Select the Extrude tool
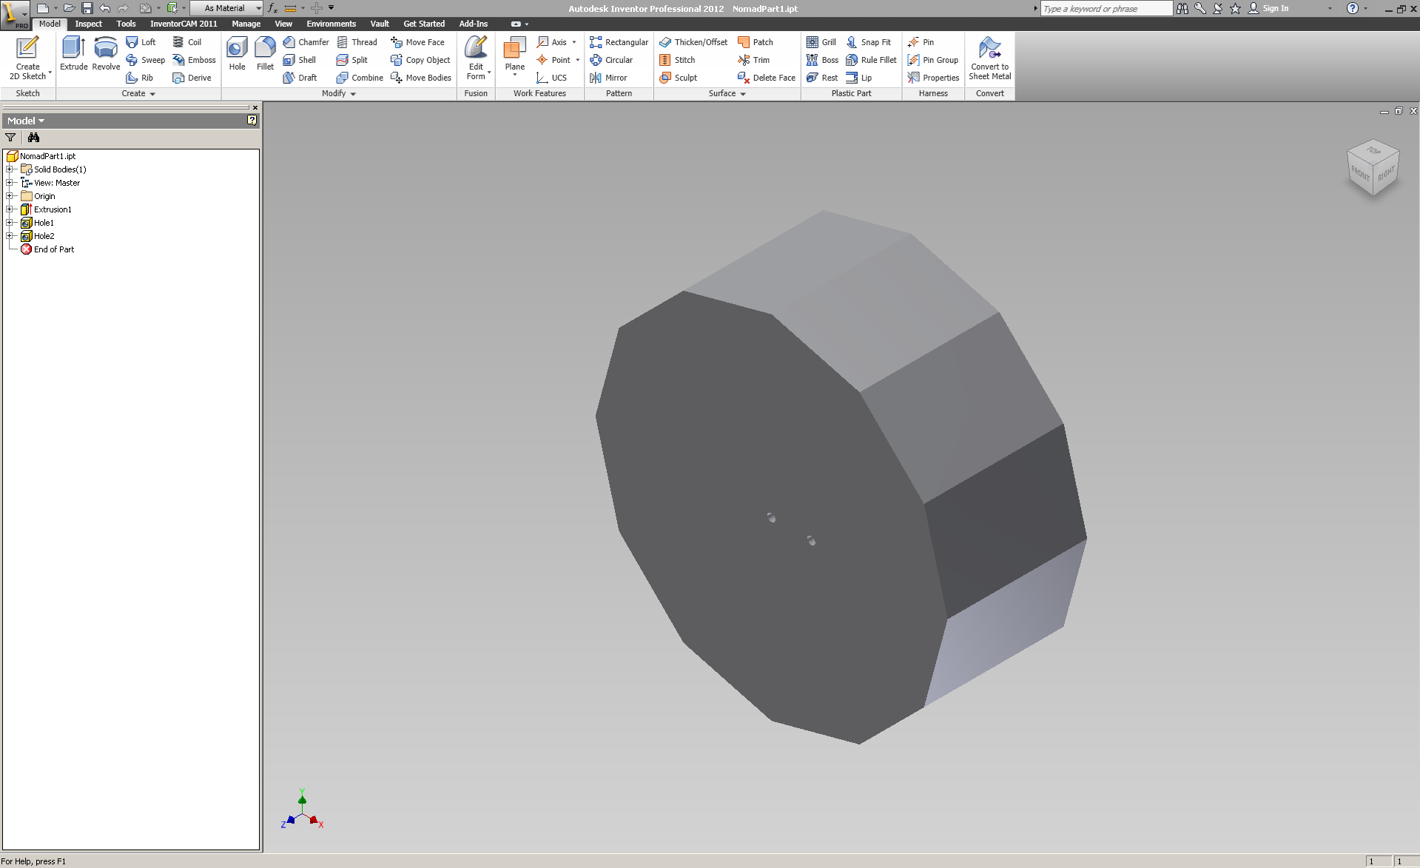 [x=74, y=53]
